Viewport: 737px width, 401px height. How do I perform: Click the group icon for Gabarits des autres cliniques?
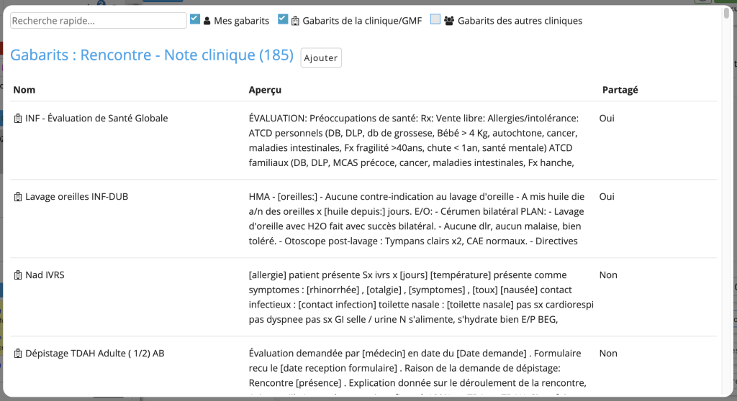pos(449,21)
